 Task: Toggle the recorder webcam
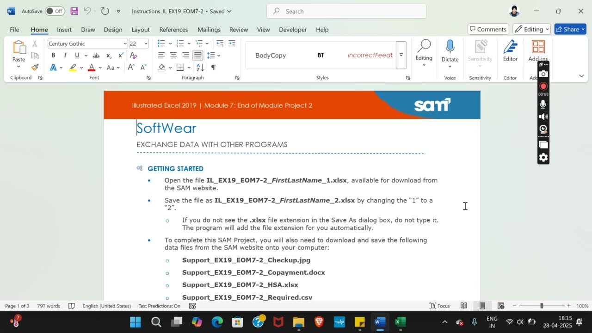click(543, 129)
